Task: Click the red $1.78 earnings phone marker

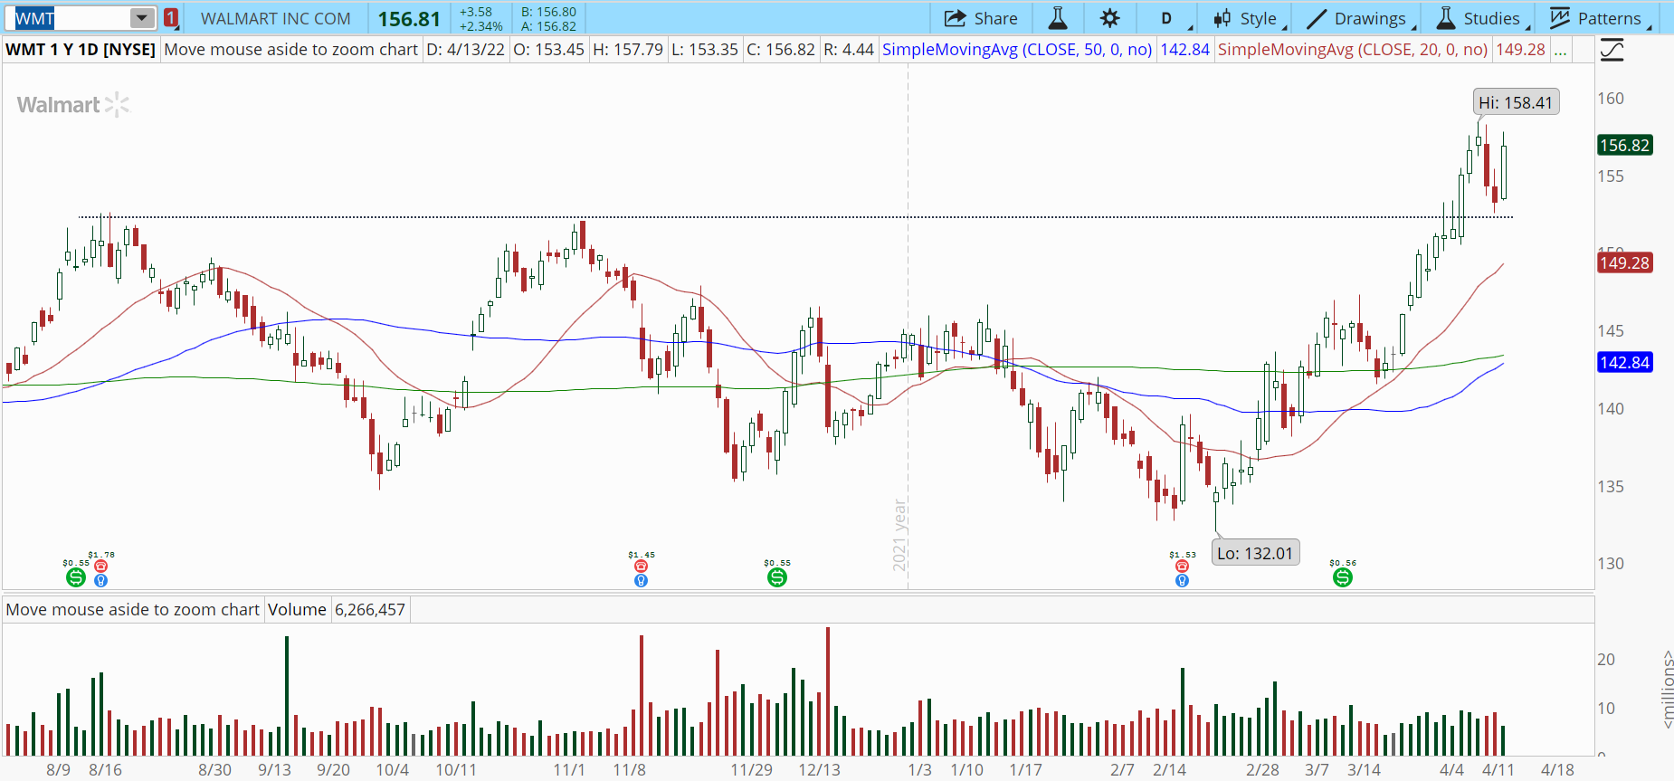Action: click(x=100, y=566)
